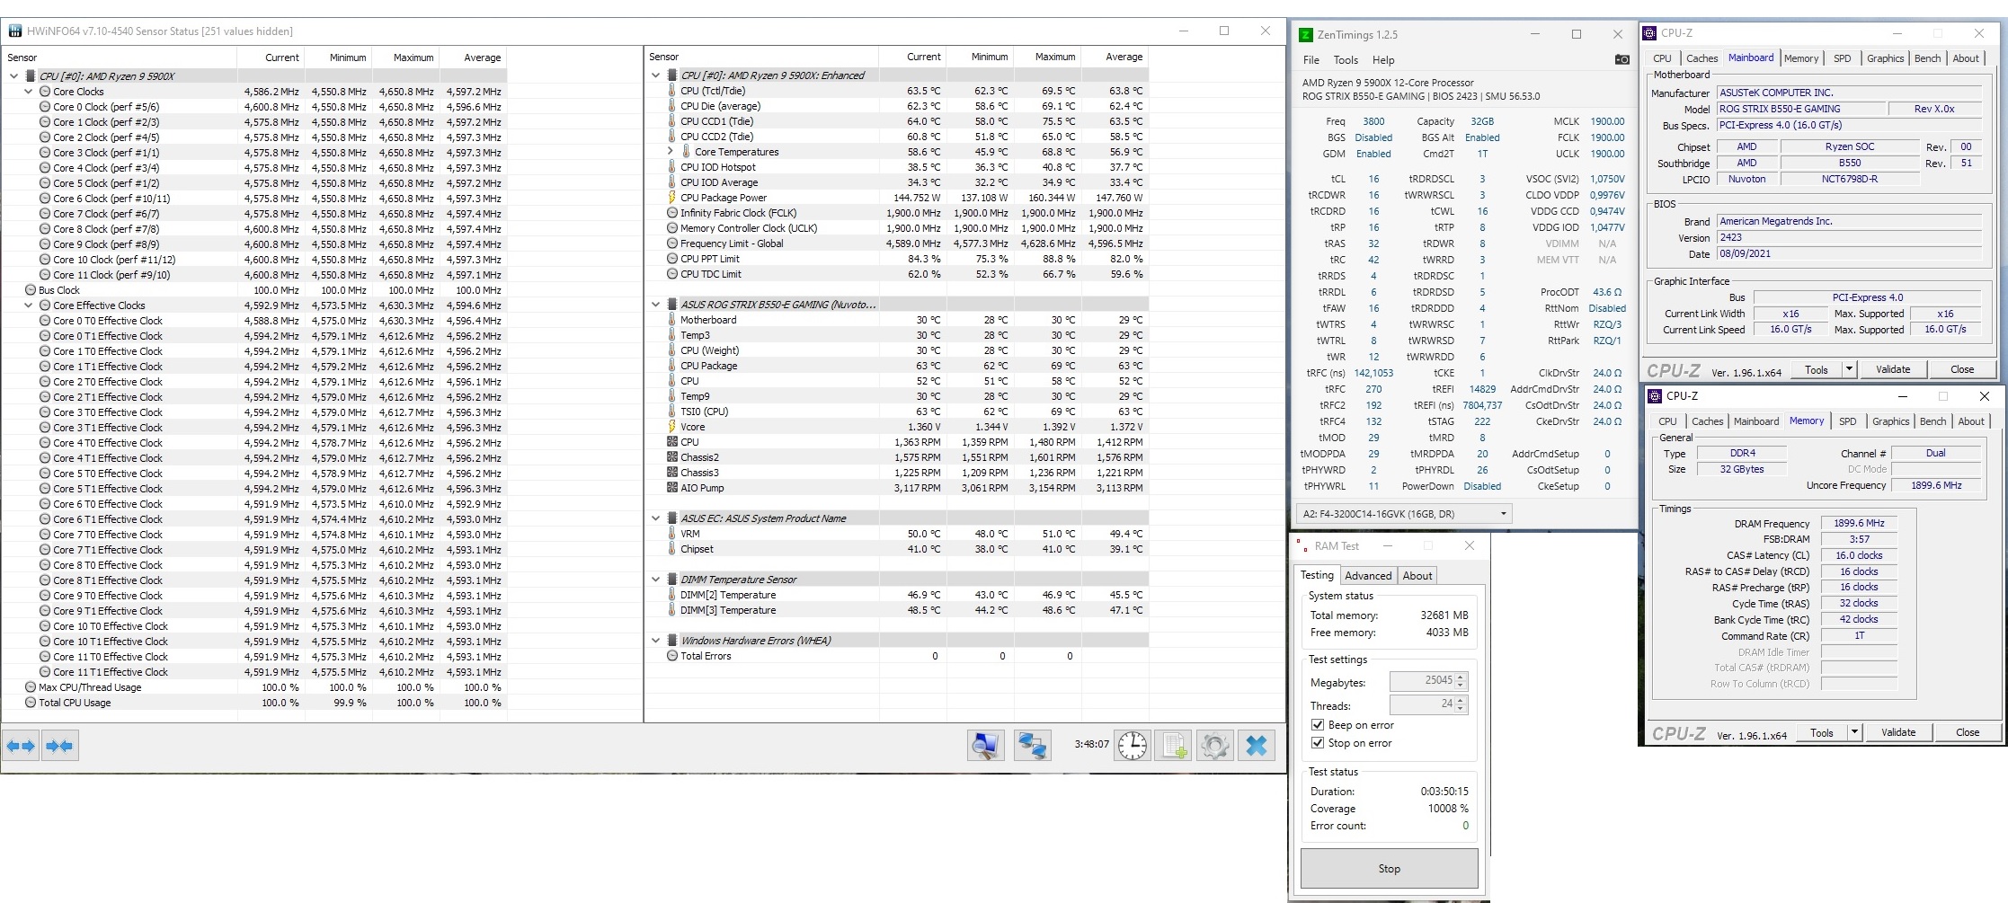Expand the Core Temperatures group
This screenshot has height=903, width=2008.
coord(670,152)
